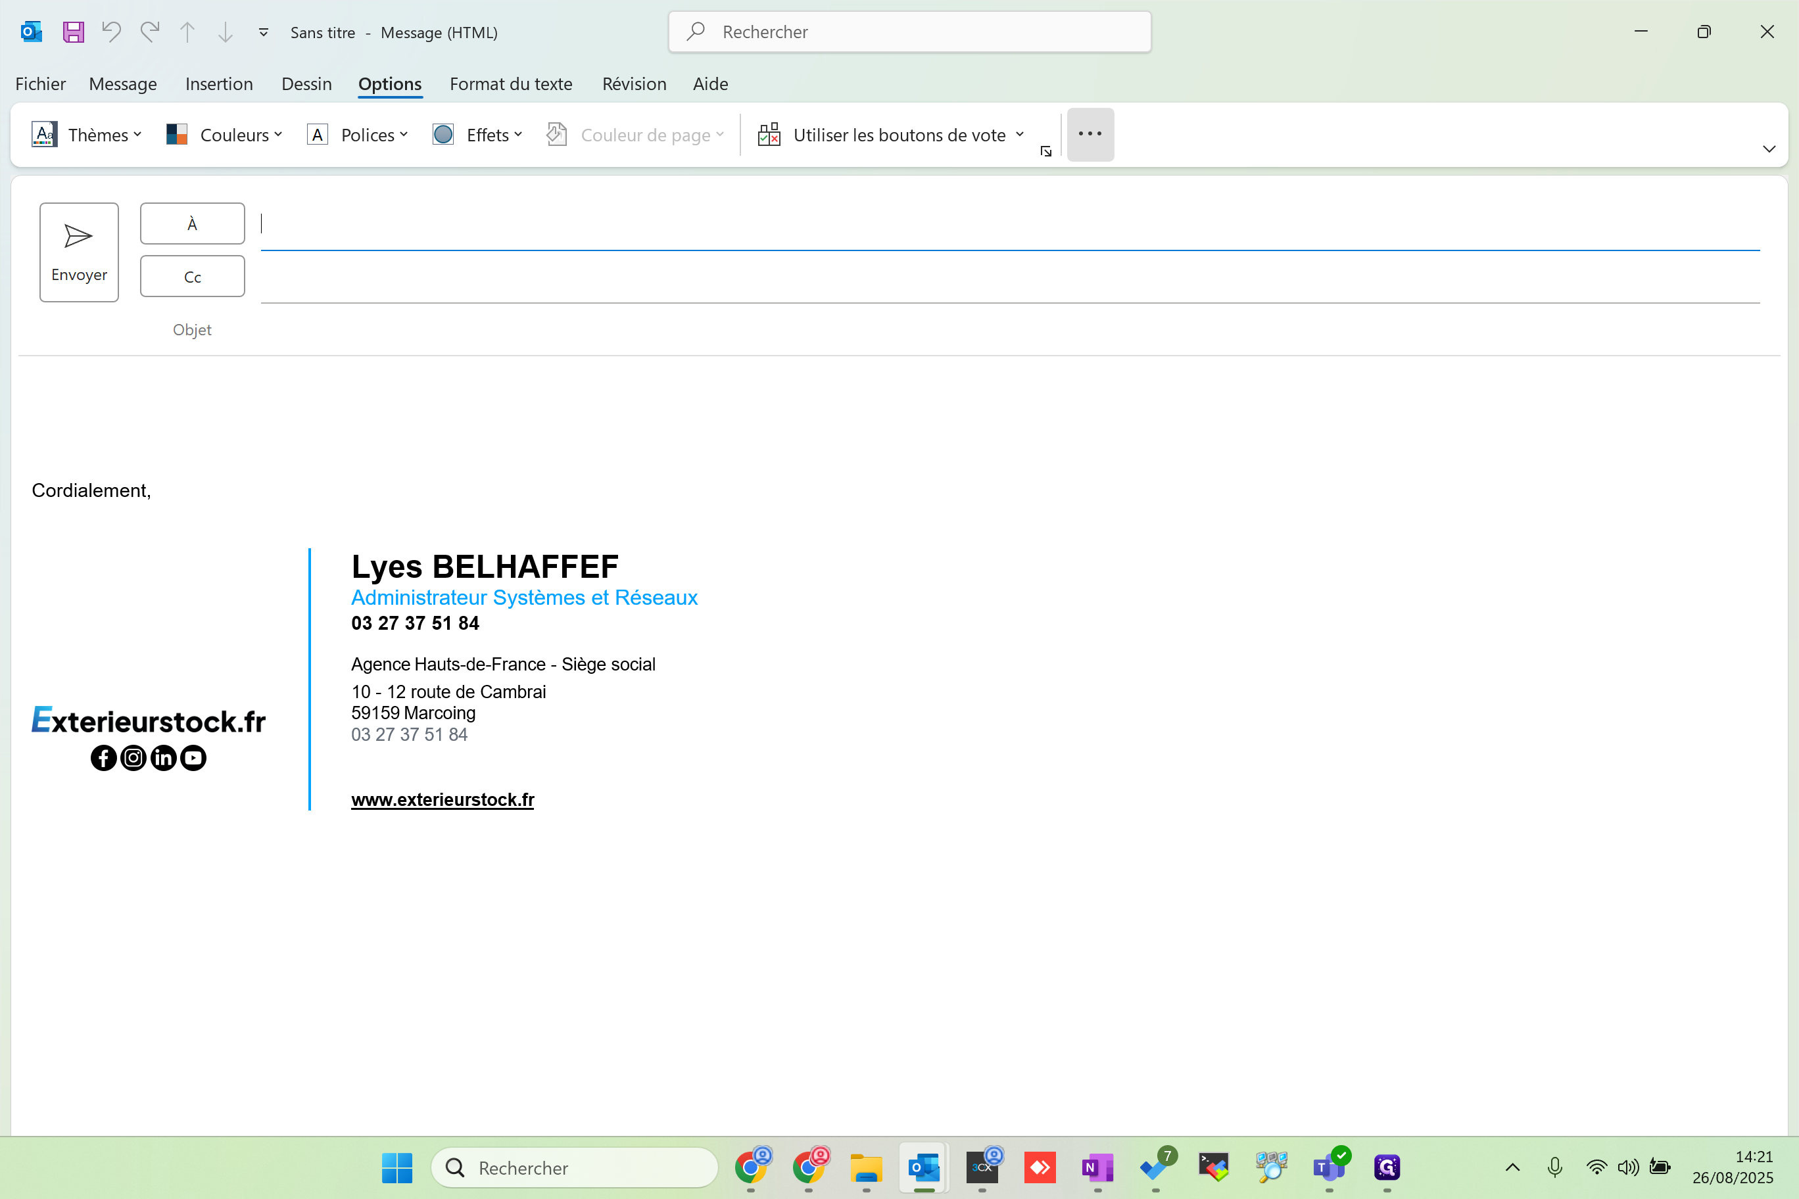Click the Save disk icon in title bar
This screenshot has width=1799, height=1199.
(x=74, y=32)
